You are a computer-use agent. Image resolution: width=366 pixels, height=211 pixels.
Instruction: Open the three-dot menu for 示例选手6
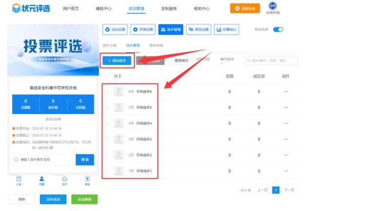285,92
